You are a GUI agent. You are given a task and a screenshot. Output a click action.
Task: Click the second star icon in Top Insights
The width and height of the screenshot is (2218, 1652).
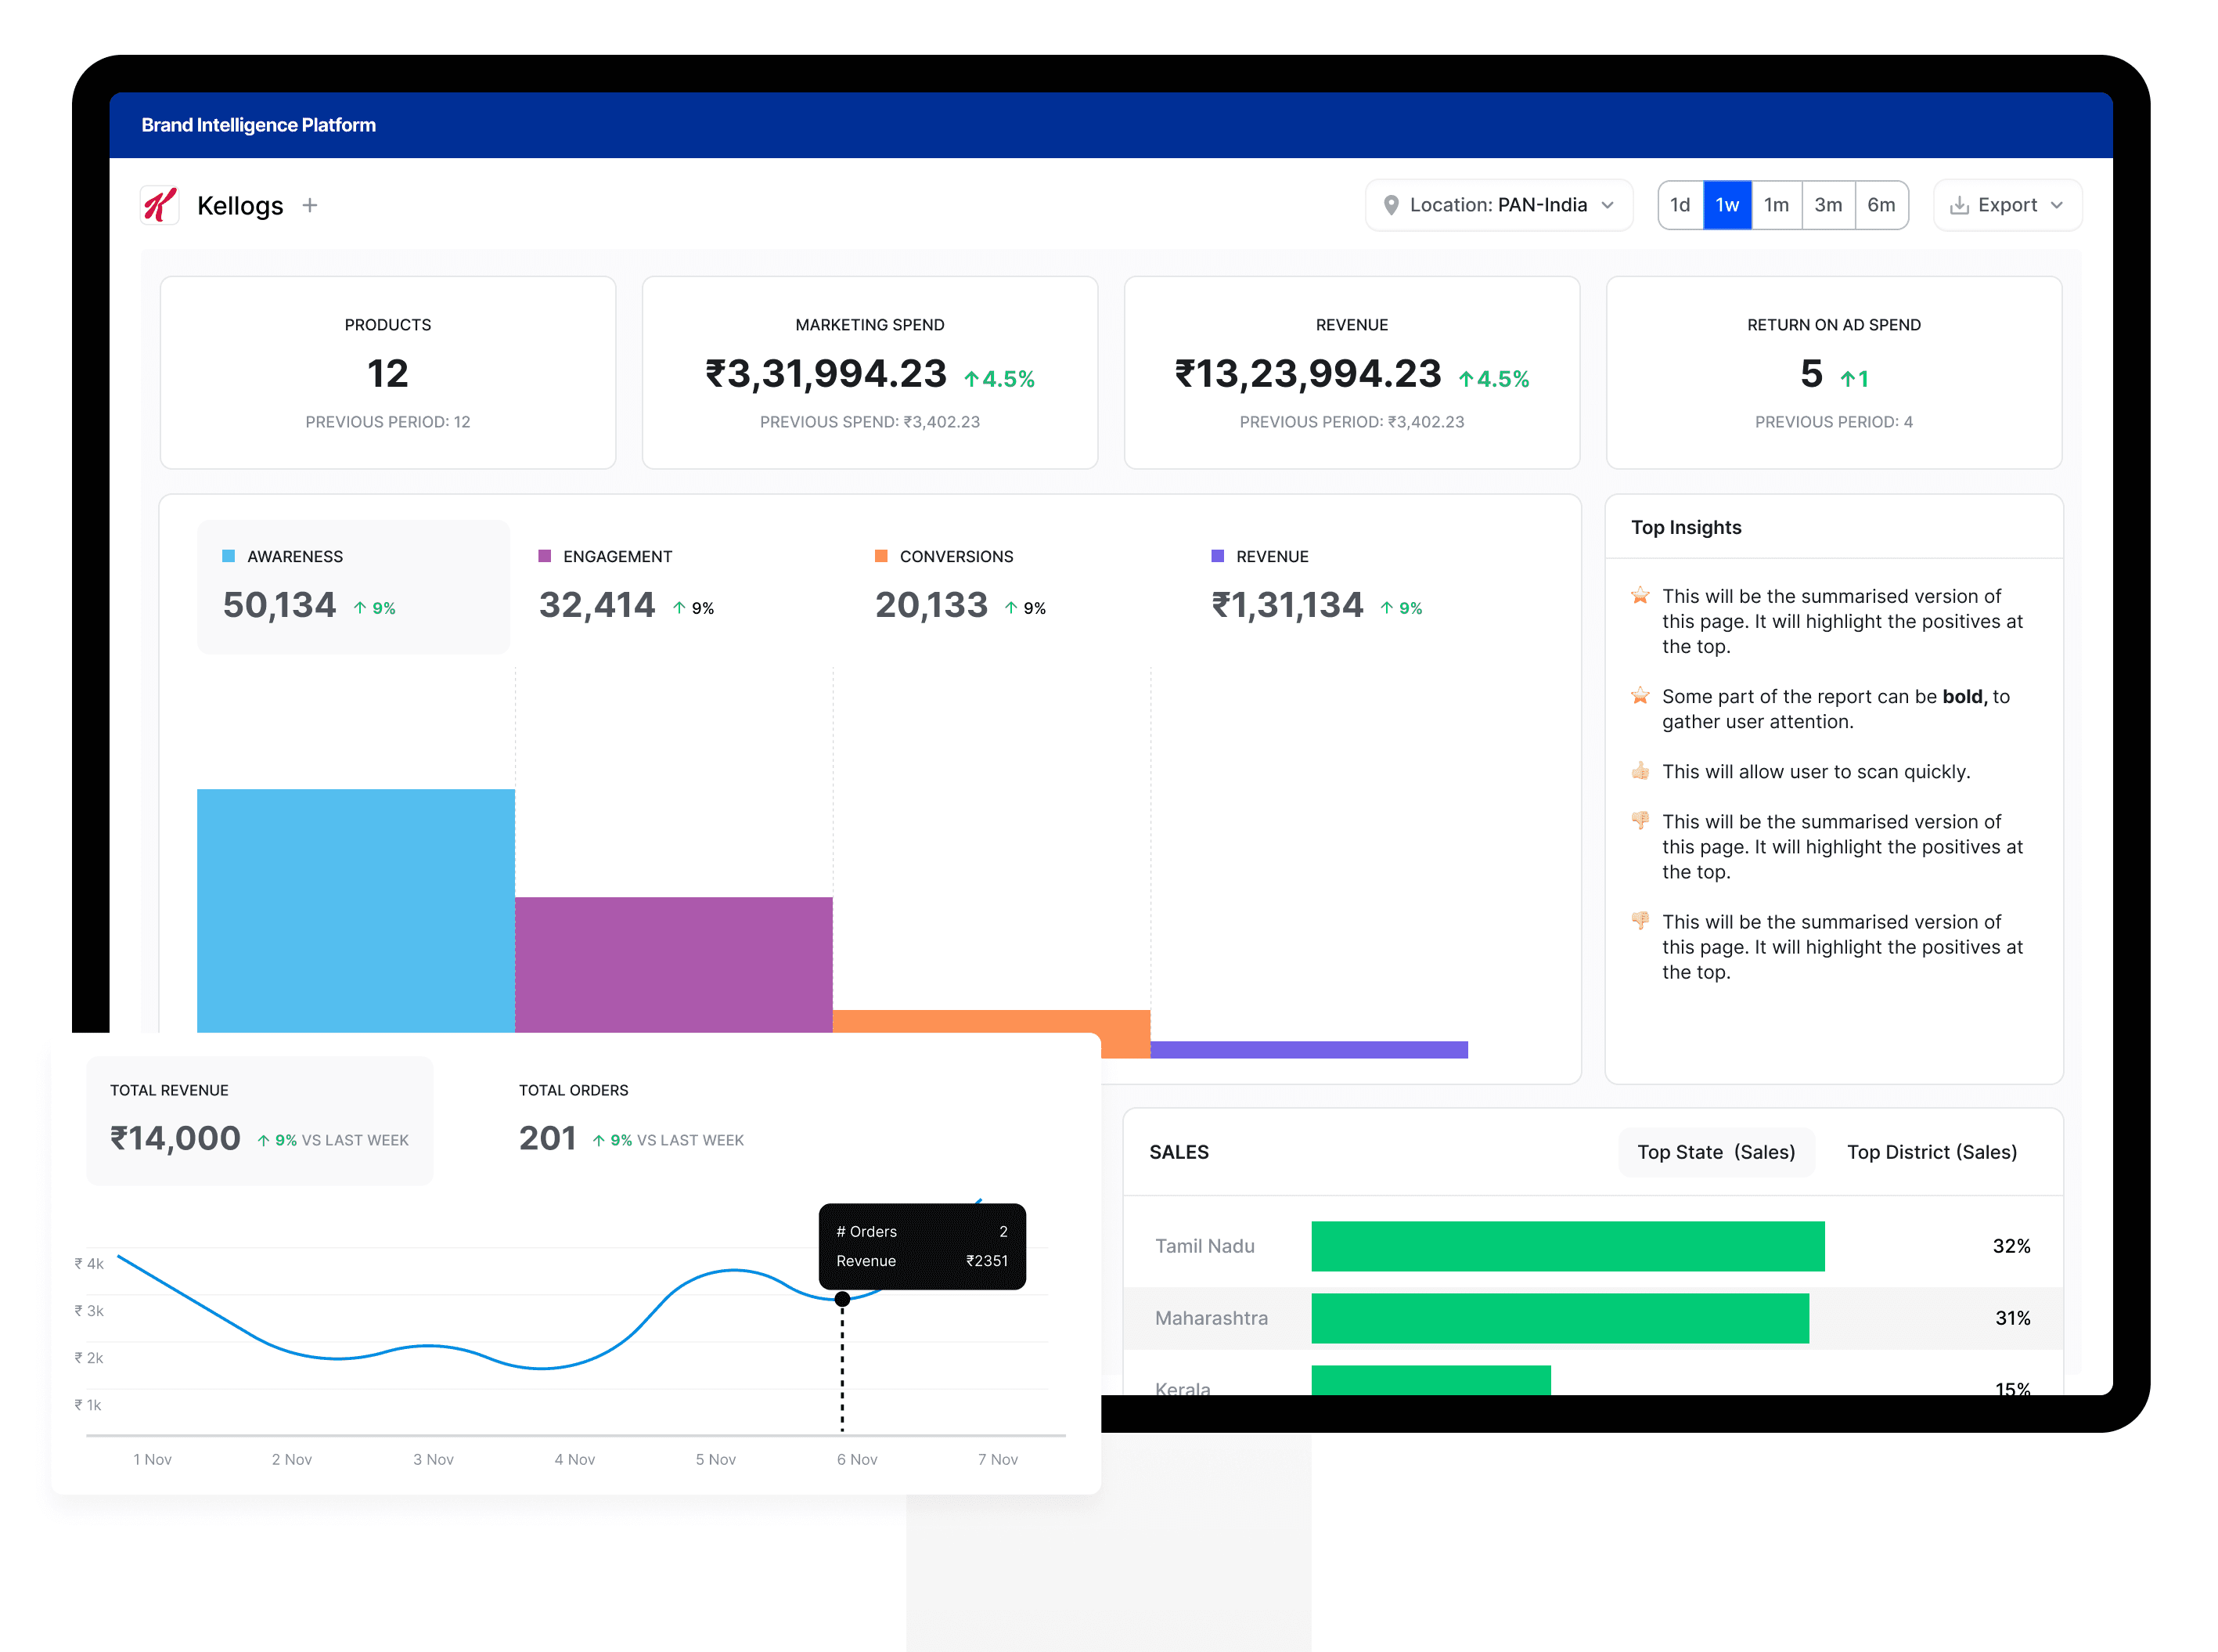(1640, 696)
